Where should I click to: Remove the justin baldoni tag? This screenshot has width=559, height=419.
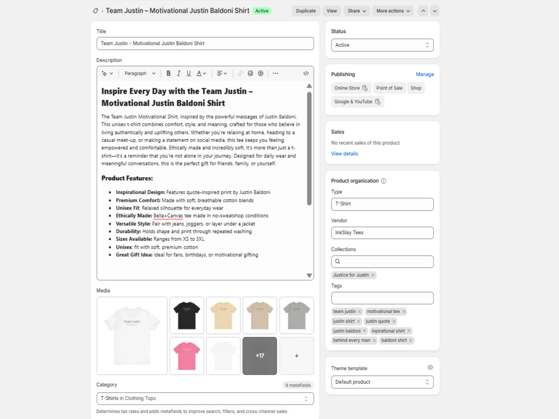coord(364,331)
